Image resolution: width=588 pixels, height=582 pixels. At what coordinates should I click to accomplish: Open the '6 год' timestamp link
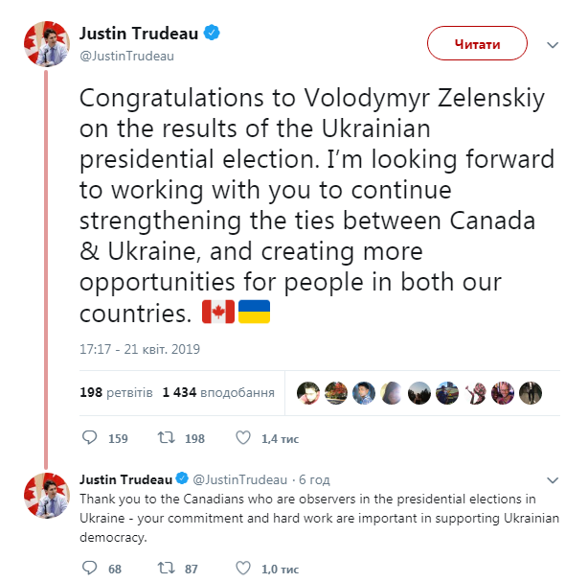(315, 479)
